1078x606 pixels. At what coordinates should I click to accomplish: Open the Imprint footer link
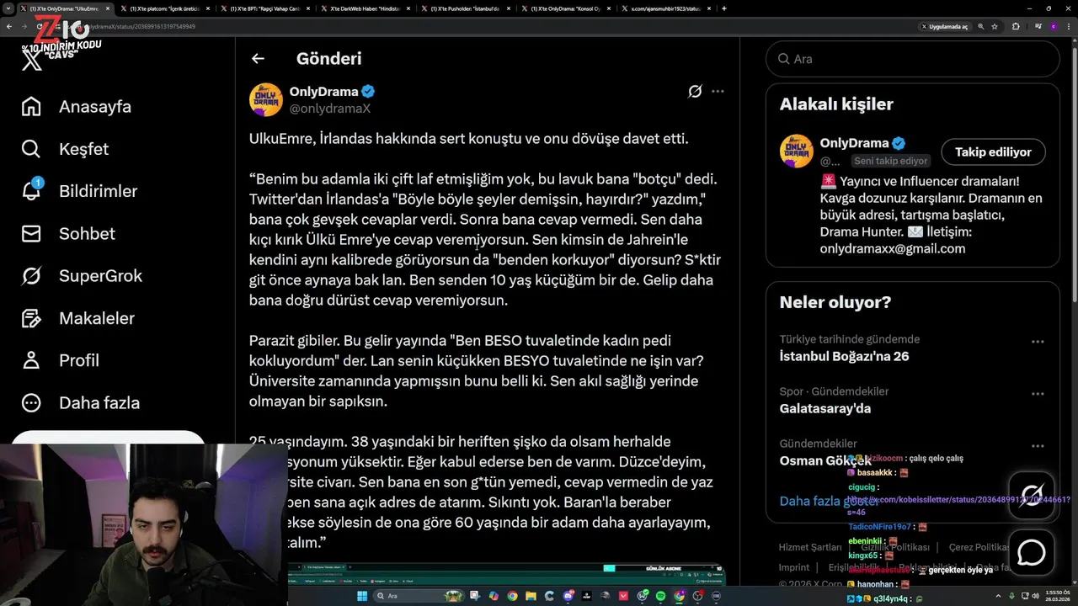click(794, 567)
